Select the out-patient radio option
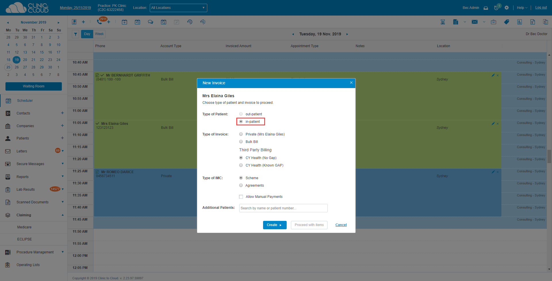The image size is (552, 281). pyautogui.click(x=241, y=114)
